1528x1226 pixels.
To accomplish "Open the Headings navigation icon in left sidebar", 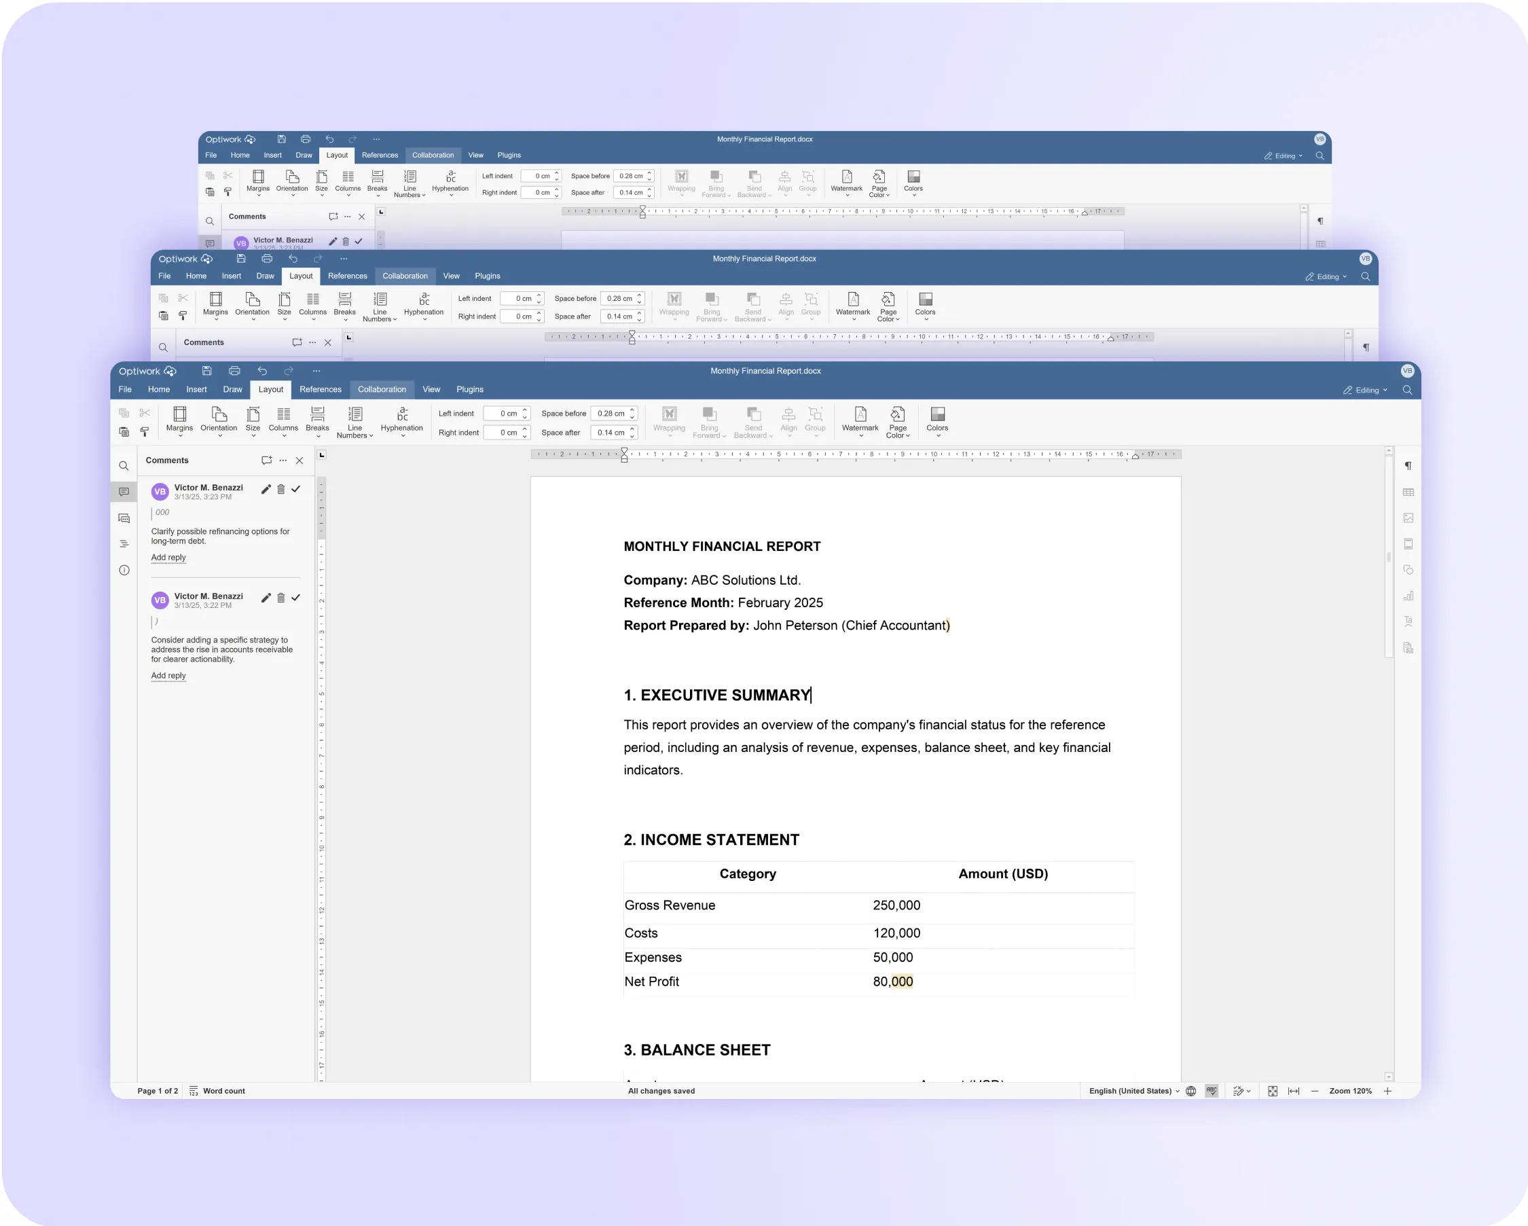I will [x=124, y=544].
